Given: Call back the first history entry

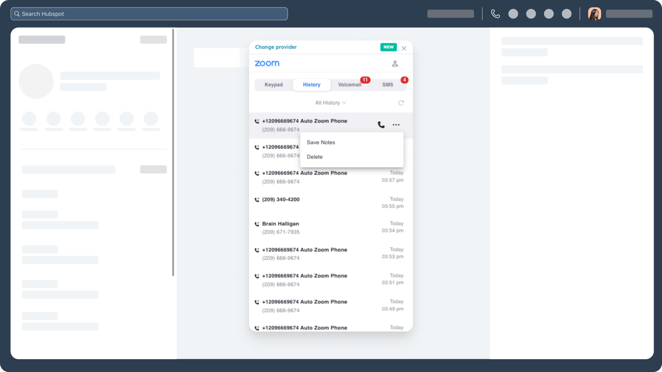Looking at the screenshot, I should (381, 125).
